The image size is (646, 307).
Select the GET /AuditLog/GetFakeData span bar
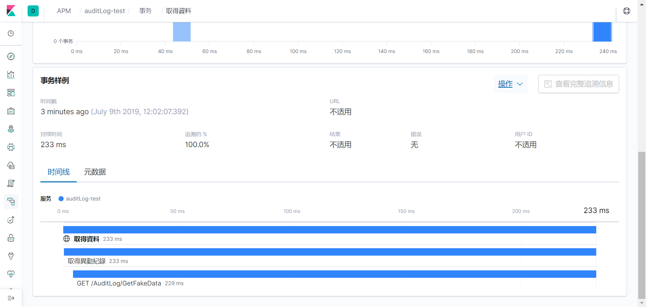coord(334,274)
